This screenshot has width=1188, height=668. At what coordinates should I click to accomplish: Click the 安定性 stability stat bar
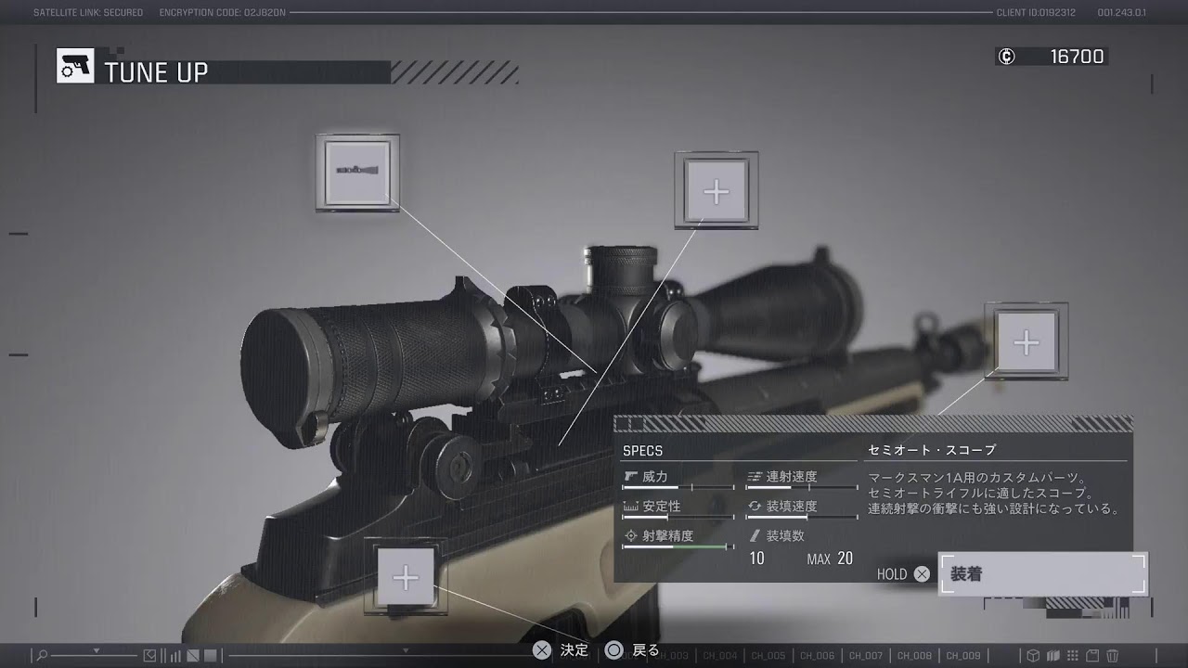[678, 518]
